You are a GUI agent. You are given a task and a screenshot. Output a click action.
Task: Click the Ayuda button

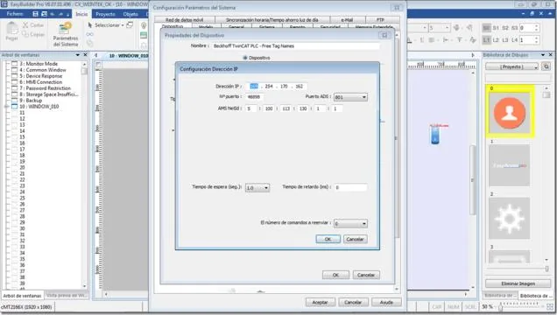(x=386, y=302)
